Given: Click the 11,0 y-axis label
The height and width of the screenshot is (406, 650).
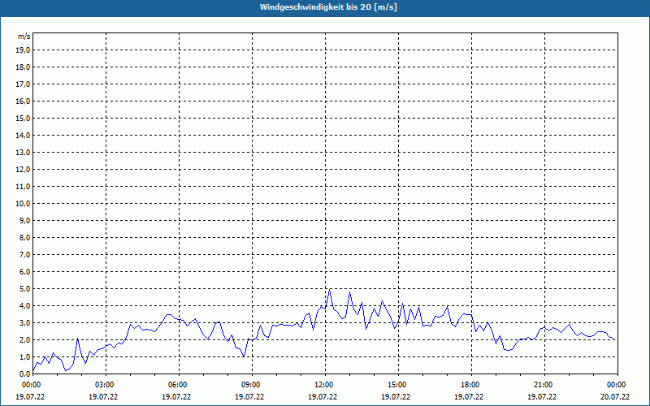Looking at the screenshot, I should 23,187.
